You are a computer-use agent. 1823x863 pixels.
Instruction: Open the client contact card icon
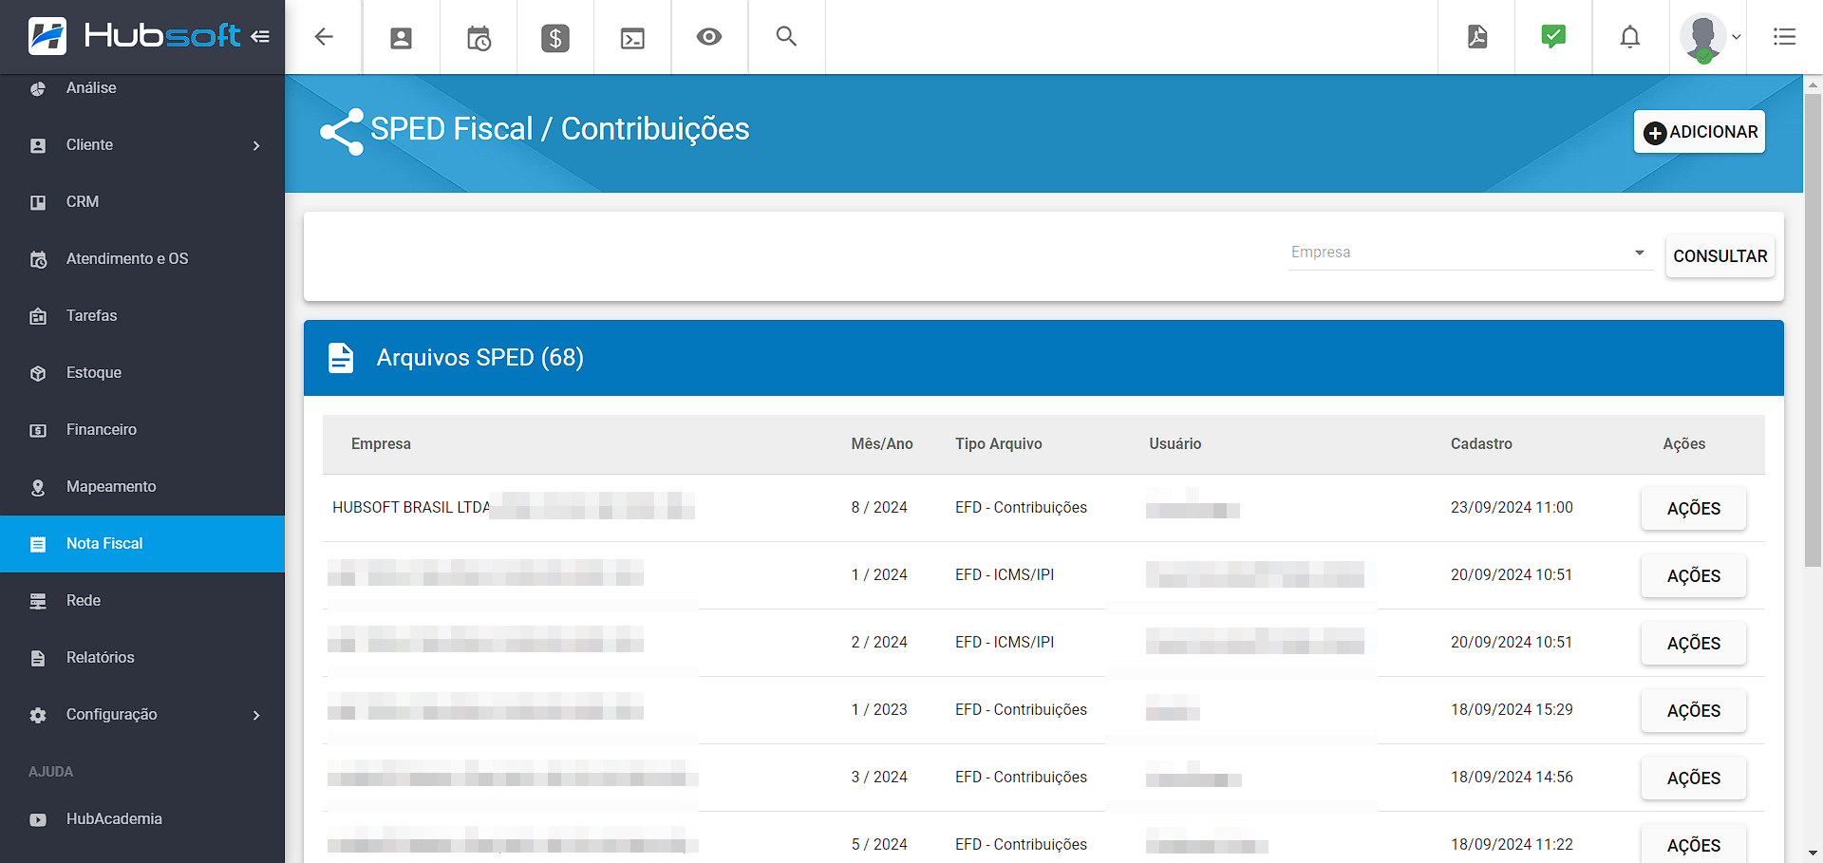[402, 38]
